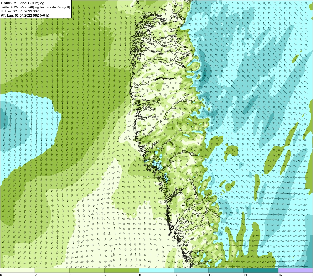Viewport: 313px width, 277px height.
Task: Click the scale label '6'
Action: (x=105, y=275)
